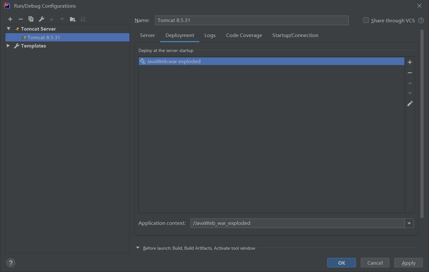This screenshot has height=272, width=429.
Task: Confirm with the OK button
Action: pos(342,263)
